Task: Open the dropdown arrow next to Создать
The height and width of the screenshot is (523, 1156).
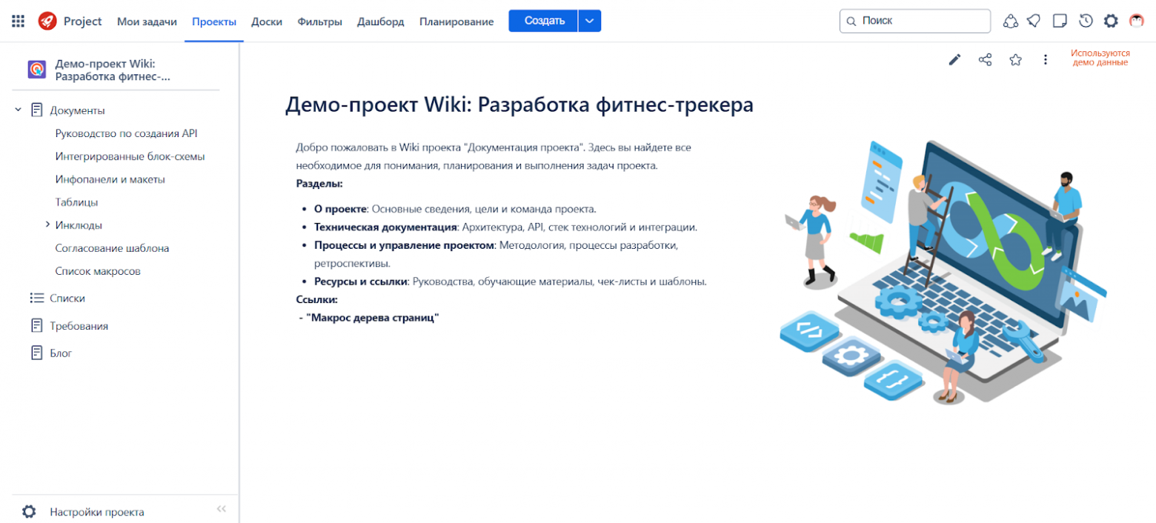Action: pos(589,21)
